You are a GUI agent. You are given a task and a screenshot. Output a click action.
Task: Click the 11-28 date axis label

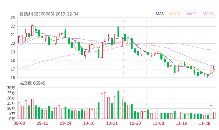pyautogui.click(x=204, y=123)
